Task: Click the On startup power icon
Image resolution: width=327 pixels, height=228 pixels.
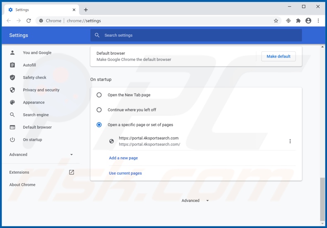Action: (12, 139)
